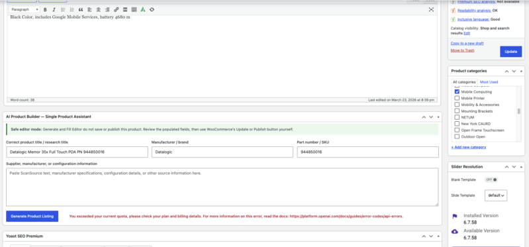Open the Inclusive language link
Image resolution: width=529 pixels, height=247 pixels.
tap(473, 19)
